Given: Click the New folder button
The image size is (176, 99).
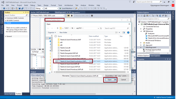Looking at the screenshot, I should click(63, 32).
